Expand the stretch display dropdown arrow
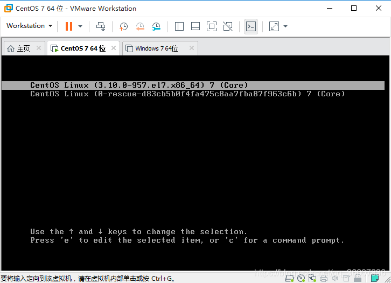Screen dimensions: 391x283 tap(285, 26)
